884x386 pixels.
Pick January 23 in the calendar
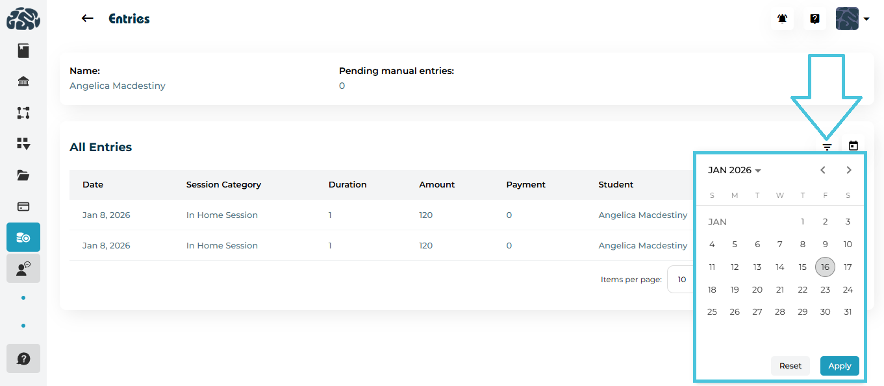[825, 289]
